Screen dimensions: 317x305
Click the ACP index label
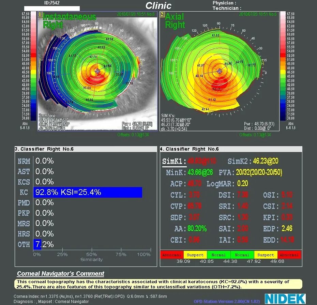click(178, 184)
